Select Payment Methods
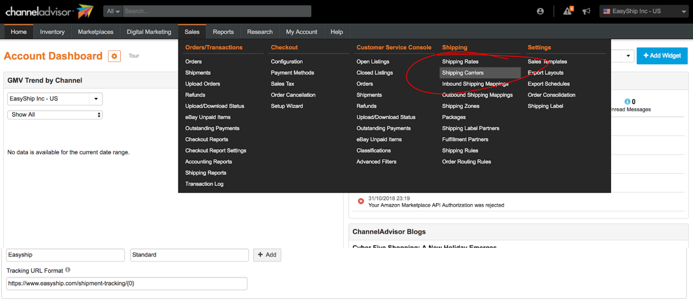Image resolution: width=693 pixels, height=302 pixels. pos(292,73)
